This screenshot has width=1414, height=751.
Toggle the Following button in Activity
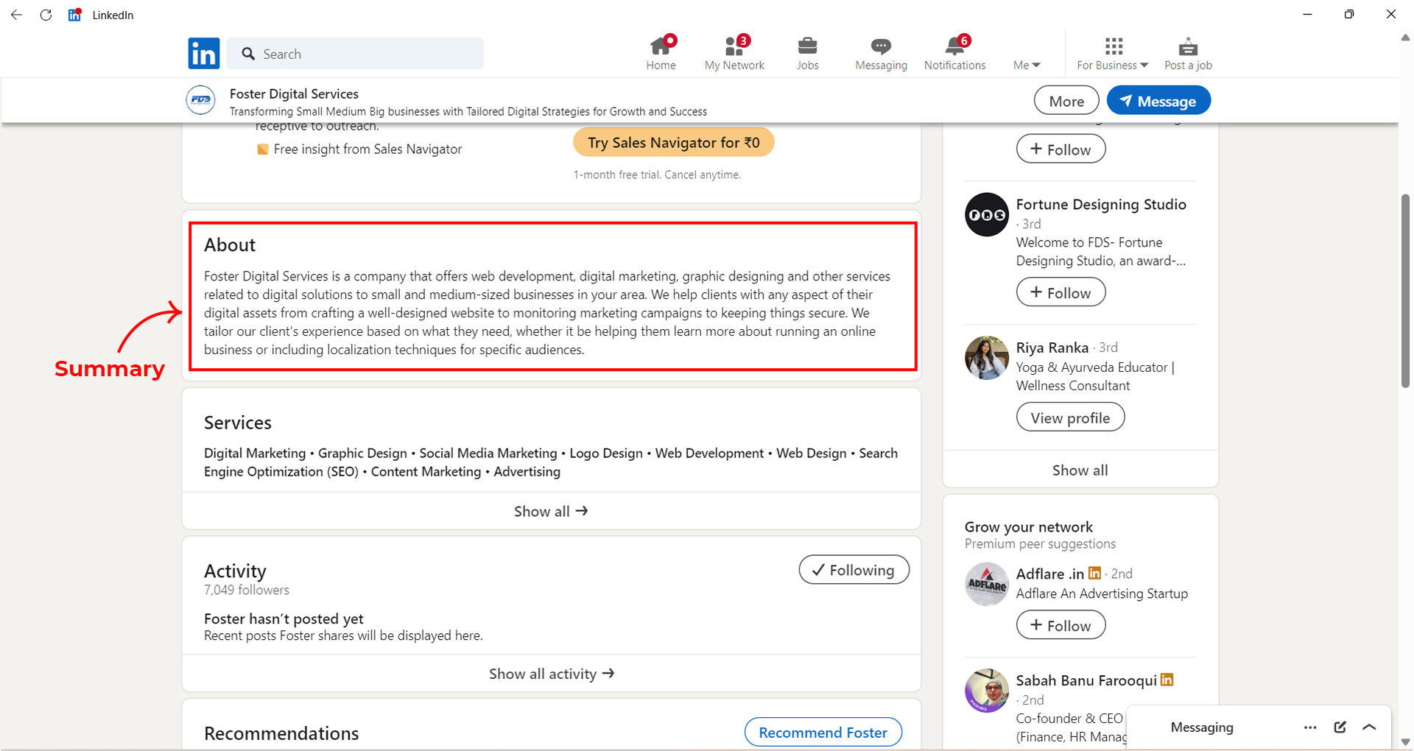[854, 570]
